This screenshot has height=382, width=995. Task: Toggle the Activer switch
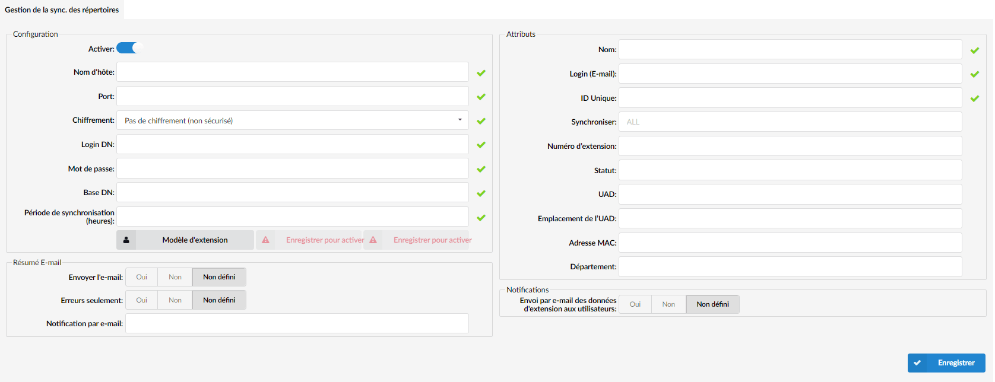[x=130, y=48]
